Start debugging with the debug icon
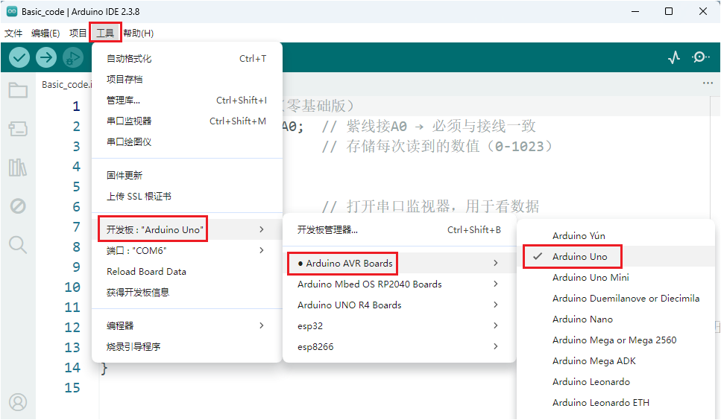The image size is (721, 420). [72, 58]
